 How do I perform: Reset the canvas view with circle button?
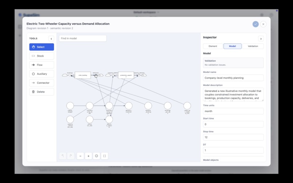(96, 156)
